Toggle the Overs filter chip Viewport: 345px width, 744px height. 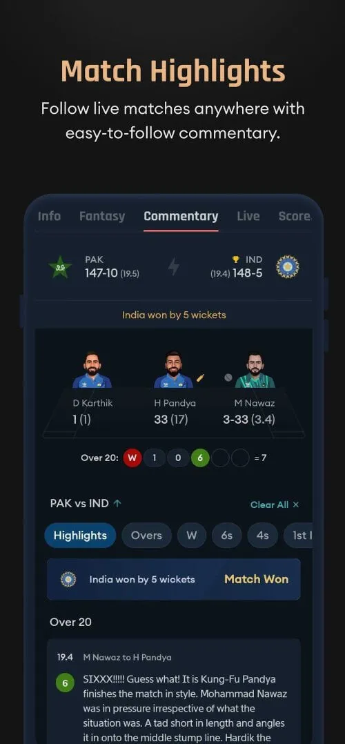146,536
